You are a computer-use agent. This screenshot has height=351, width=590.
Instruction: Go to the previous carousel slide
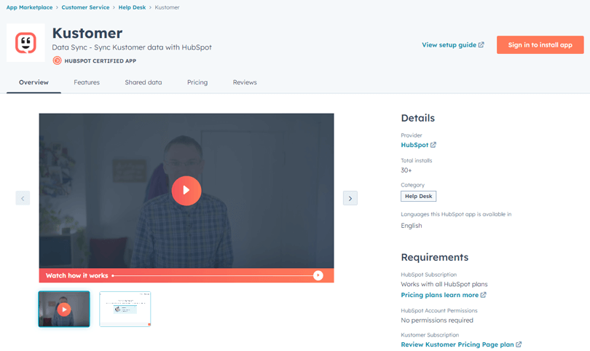click(x=23, y=198)
